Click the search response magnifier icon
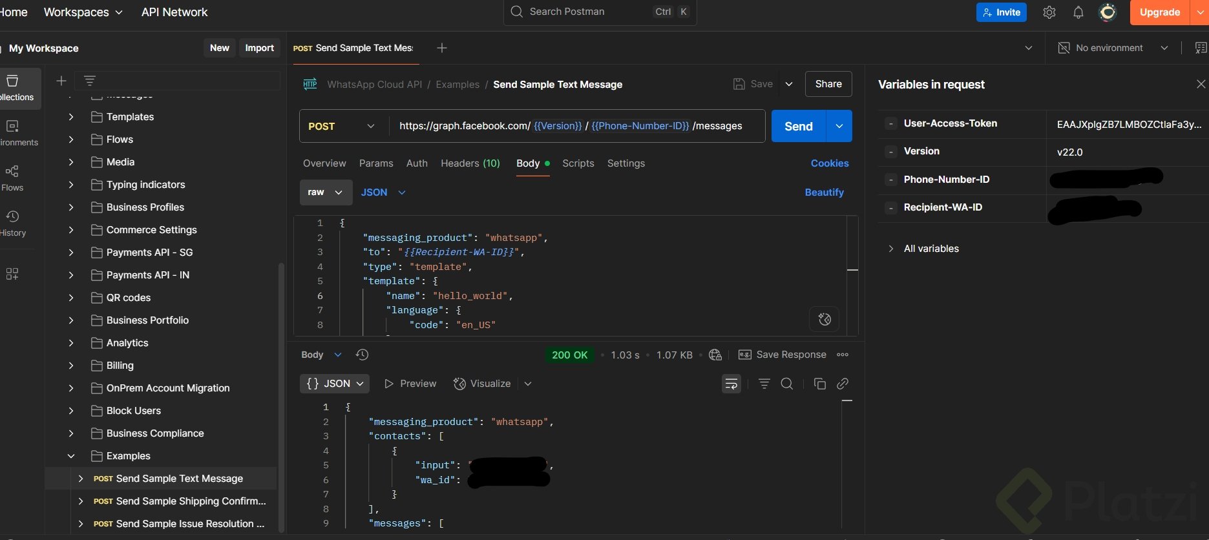 click(786, 384)
